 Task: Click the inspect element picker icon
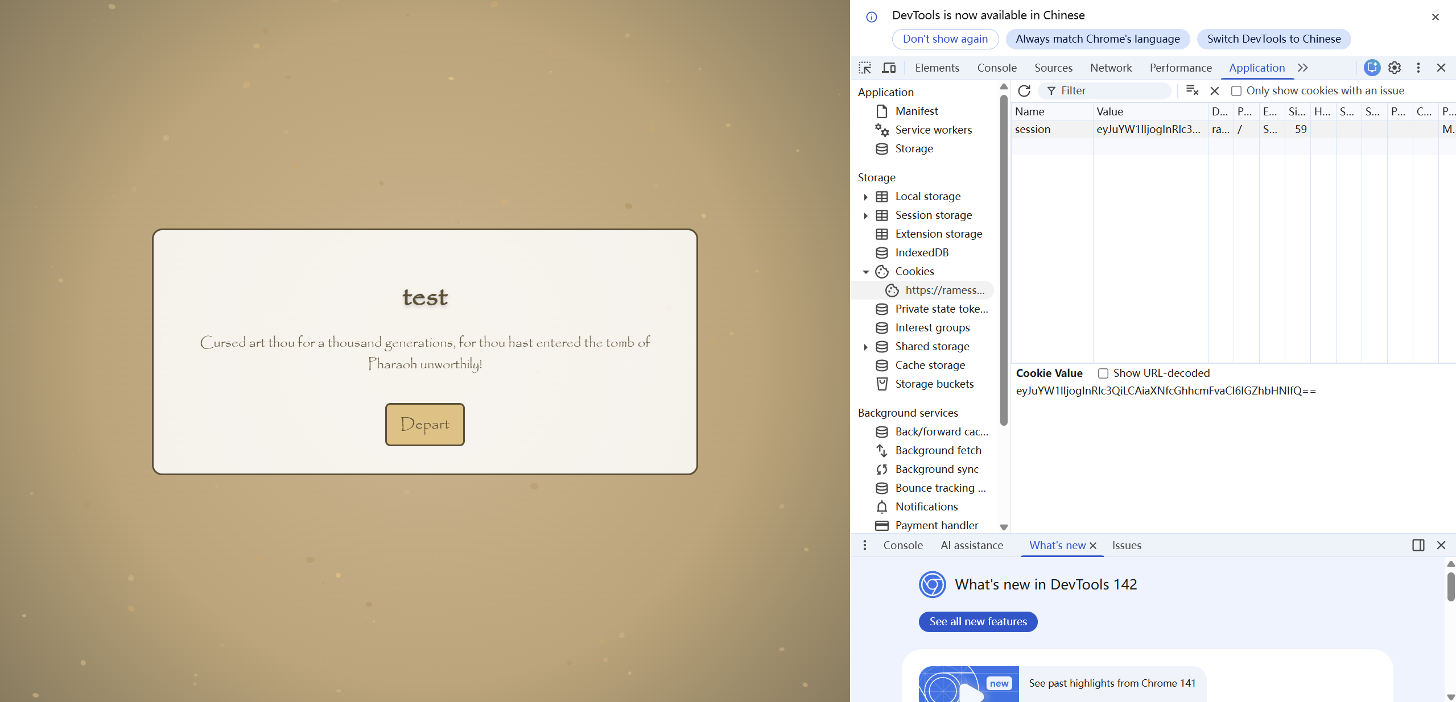click(865, 68)
